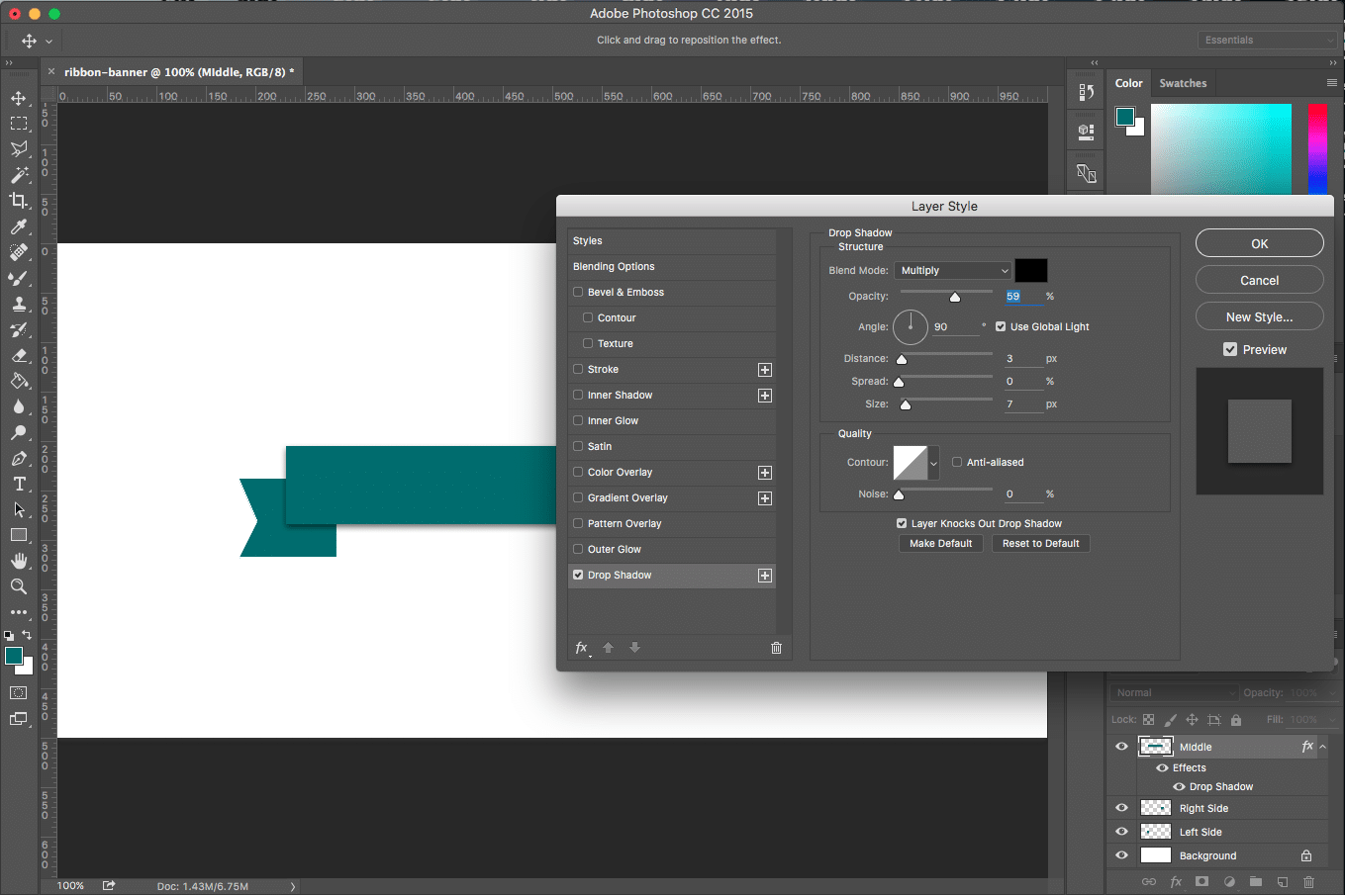Open the fx layer styles menu
This screenshot has height=895, width=1345.
pyautogui.click(x=581, y=648)
